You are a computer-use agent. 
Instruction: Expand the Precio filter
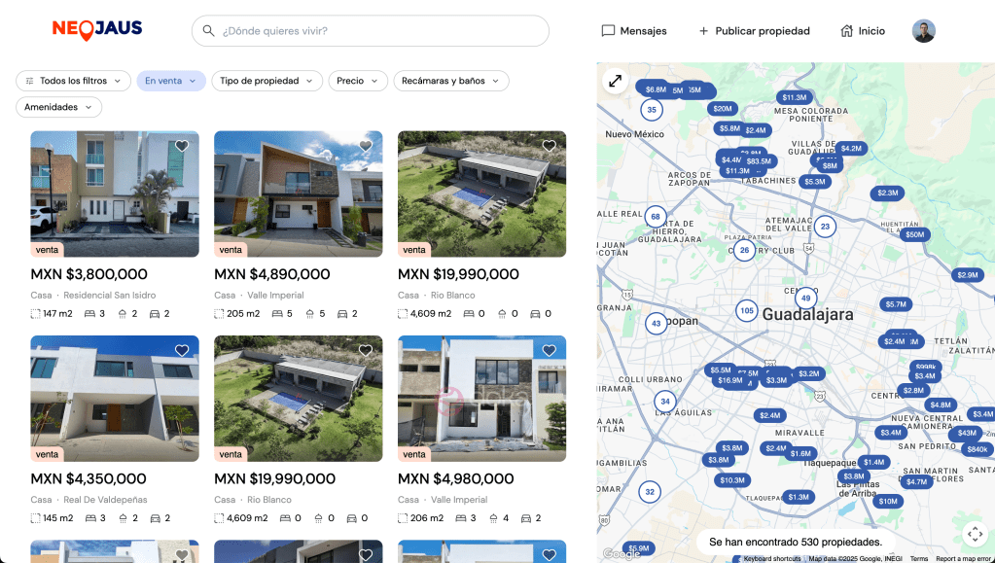pyautogui.click(x=358, y=81)
